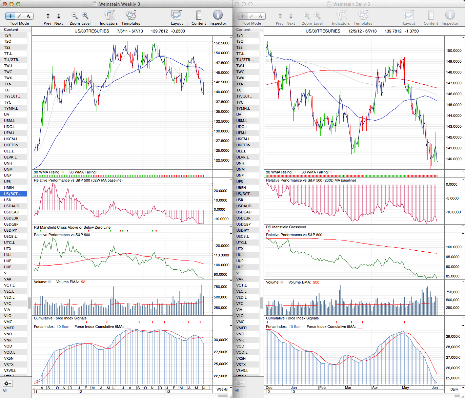Select the UPS ticker in weekly sidebar

click(7, 182)
